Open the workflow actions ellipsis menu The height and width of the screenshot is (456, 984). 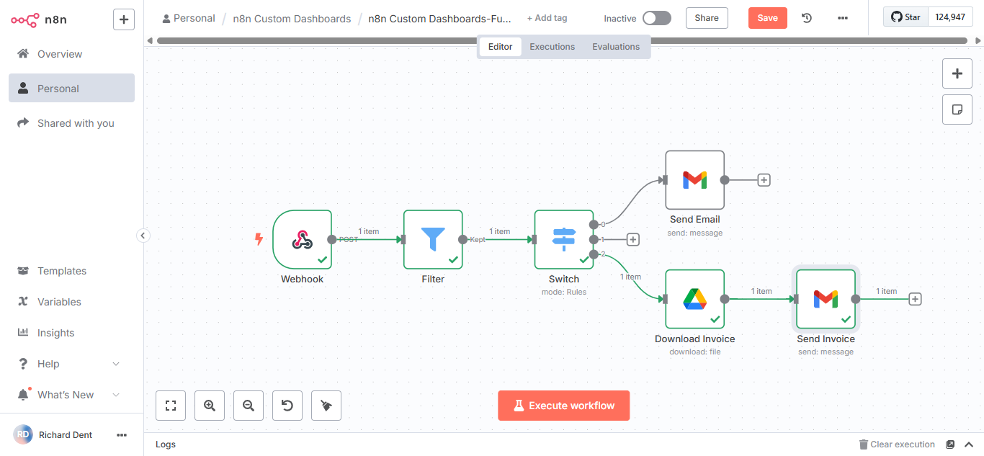coord(843,18)
